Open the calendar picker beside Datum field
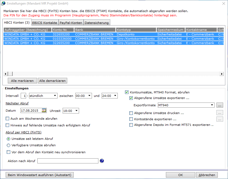This screenshot has height=179, width=228. (x=44, y=111)
